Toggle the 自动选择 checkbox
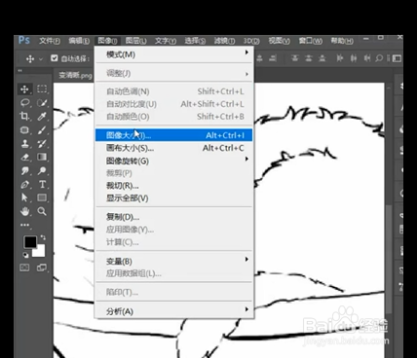The height and width of the screenshot is (358, 417). 55,58
